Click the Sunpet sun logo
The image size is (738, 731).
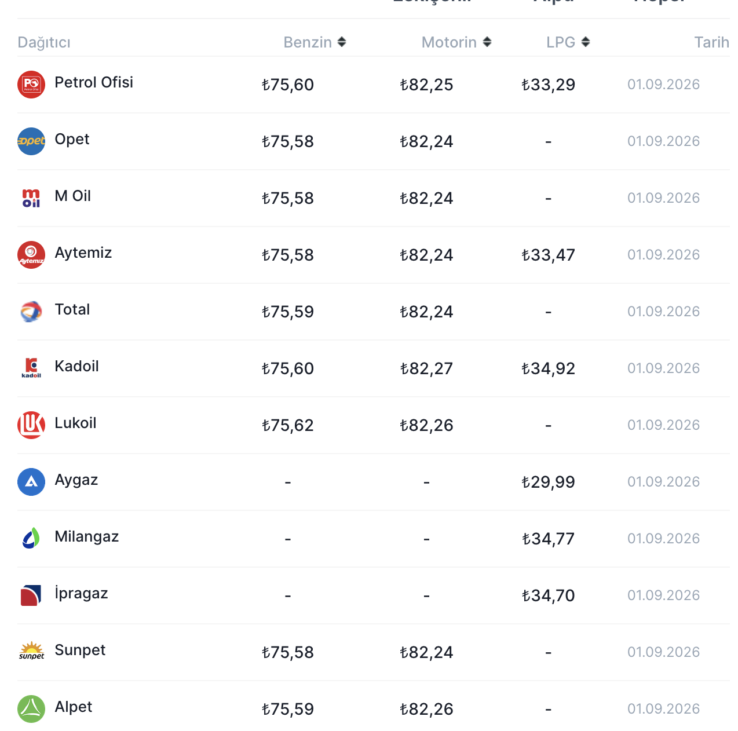tap(31, 652)
